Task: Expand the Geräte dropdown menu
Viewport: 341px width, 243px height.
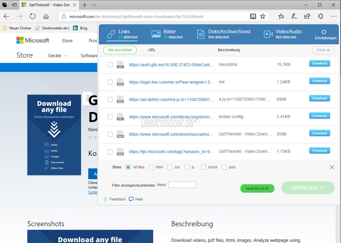Action: point(57,56)
